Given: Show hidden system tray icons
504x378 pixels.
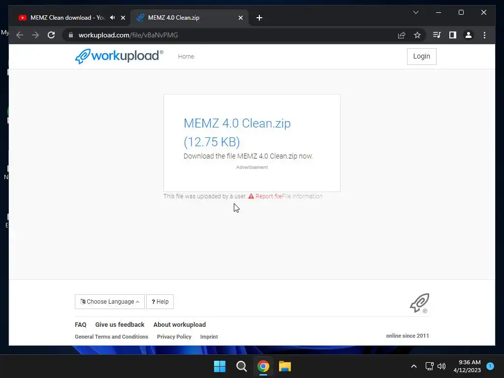Looking at the screenshot, I should click(413, 366).
